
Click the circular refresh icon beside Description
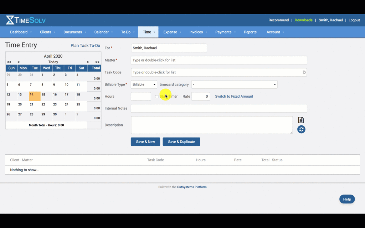coord(301,129)
